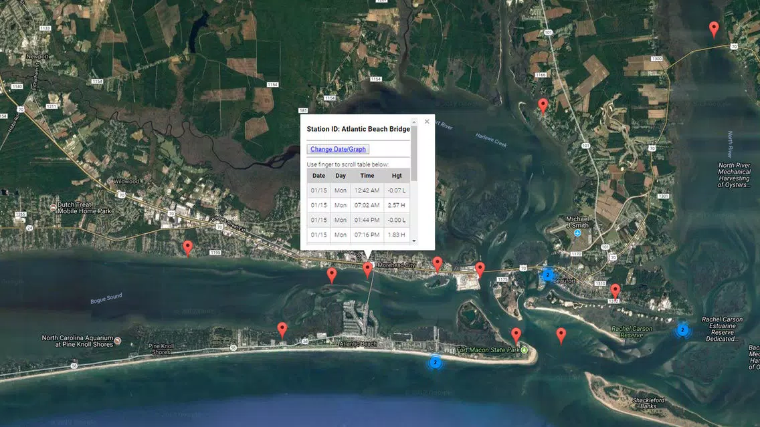Select the 12:42 AM time cell
The image size is (760, 427).
click(367, 190)
